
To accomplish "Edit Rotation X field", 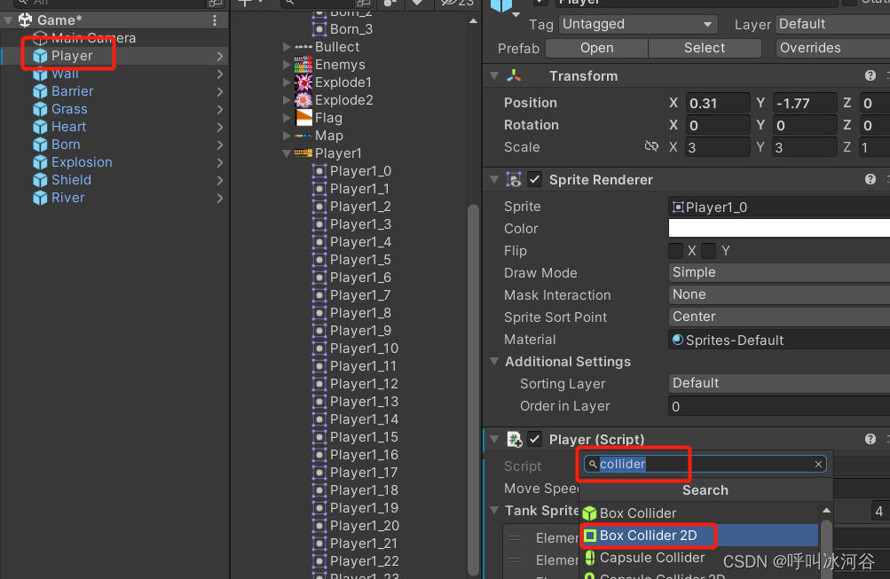I will click(x=718, y=125).
